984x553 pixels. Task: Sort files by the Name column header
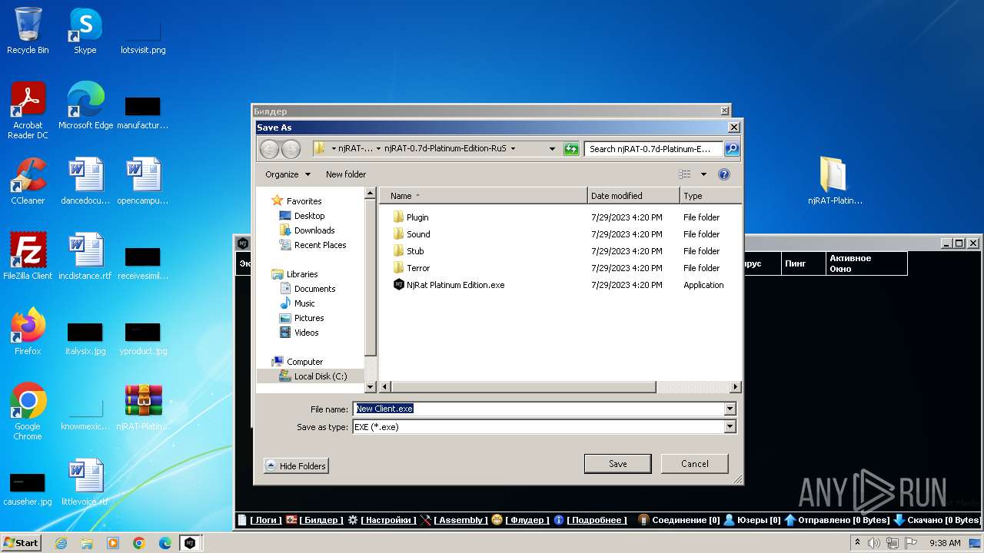[484, 196]
